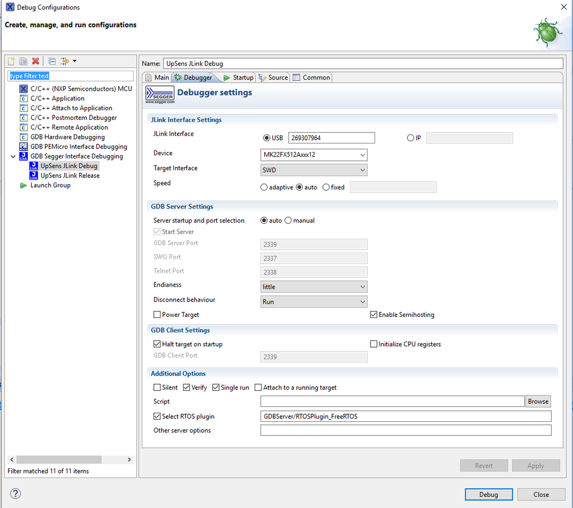This screenshot has height=508, width=573.
Task: Enable Attach to a running target
Action: [x=258, y=387]
